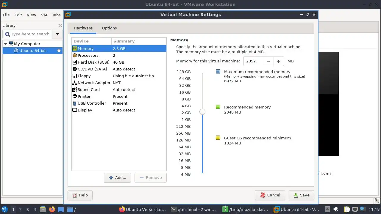Decrease memory with the minus button

tap(268, 61)
